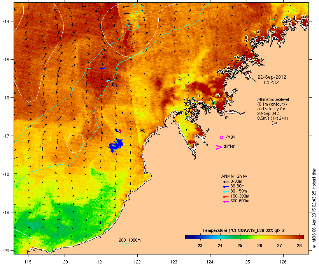Click the colorbar value '27'
The height and width of the screenshot is (265, 319).
pos(279,246)
